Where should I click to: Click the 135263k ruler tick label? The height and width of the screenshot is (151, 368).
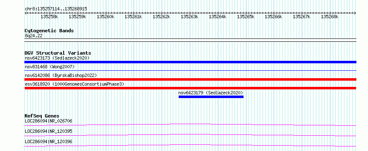[x=189, y=17]
